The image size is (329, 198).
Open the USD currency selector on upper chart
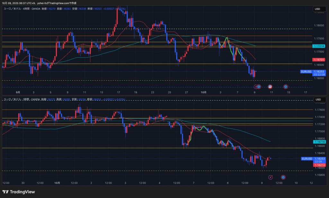pos(317,9)
